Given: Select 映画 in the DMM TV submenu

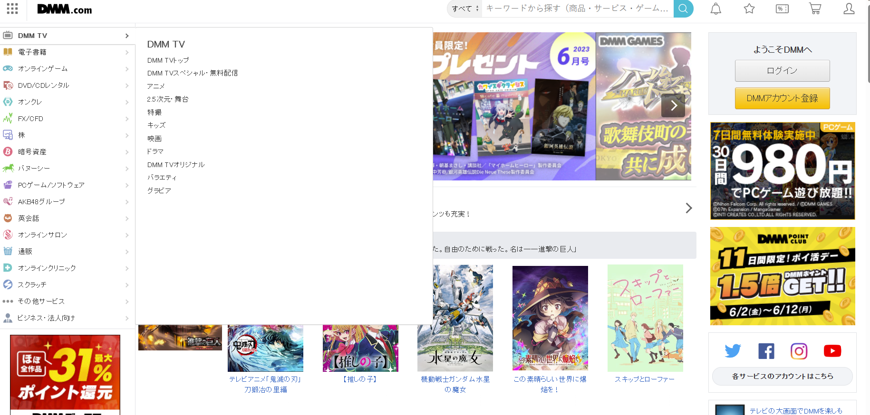Looking at the screenshot, I should coord(155,138).
